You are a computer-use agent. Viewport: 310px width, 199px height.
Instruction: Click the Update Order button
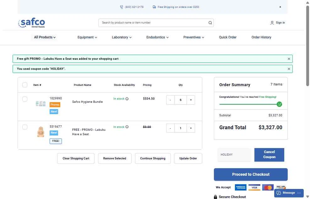pos(188,158)
